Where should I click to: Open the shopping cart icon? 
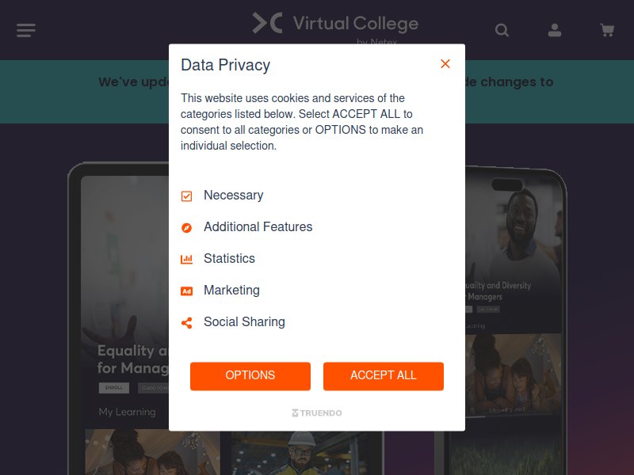607,30
